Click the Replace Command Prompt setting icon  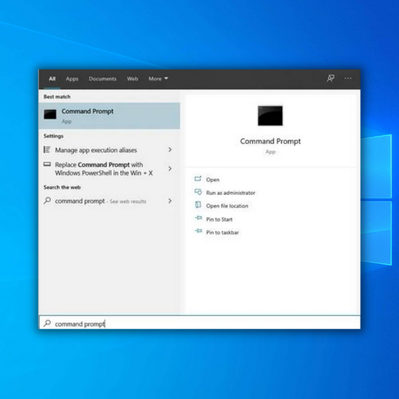(x=47, y=164)
